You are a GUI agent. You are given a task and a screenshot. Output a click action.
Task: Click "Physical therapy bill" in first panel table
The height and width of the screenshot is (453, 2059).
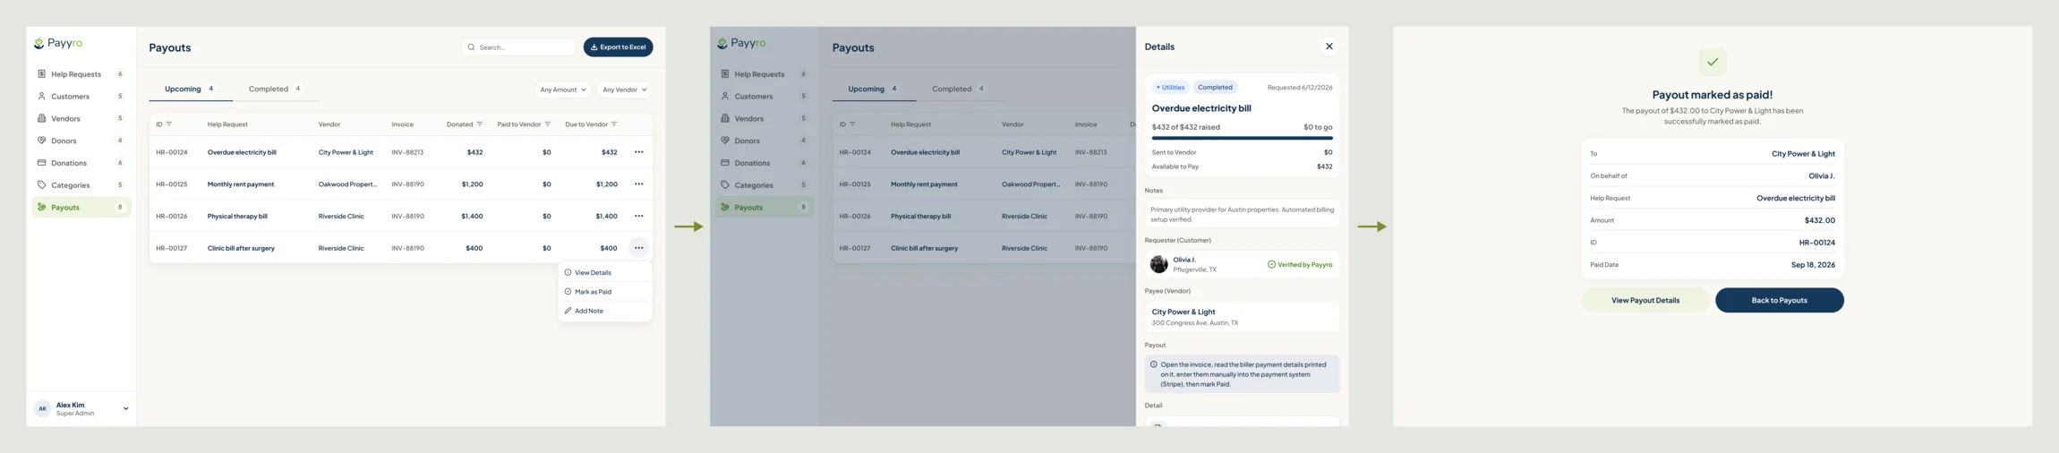tap(237, 216)
